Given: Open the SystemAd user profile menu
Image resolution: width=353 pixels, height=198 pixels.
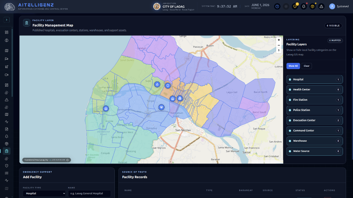Looking at the screenshot, I should (339, 7).
